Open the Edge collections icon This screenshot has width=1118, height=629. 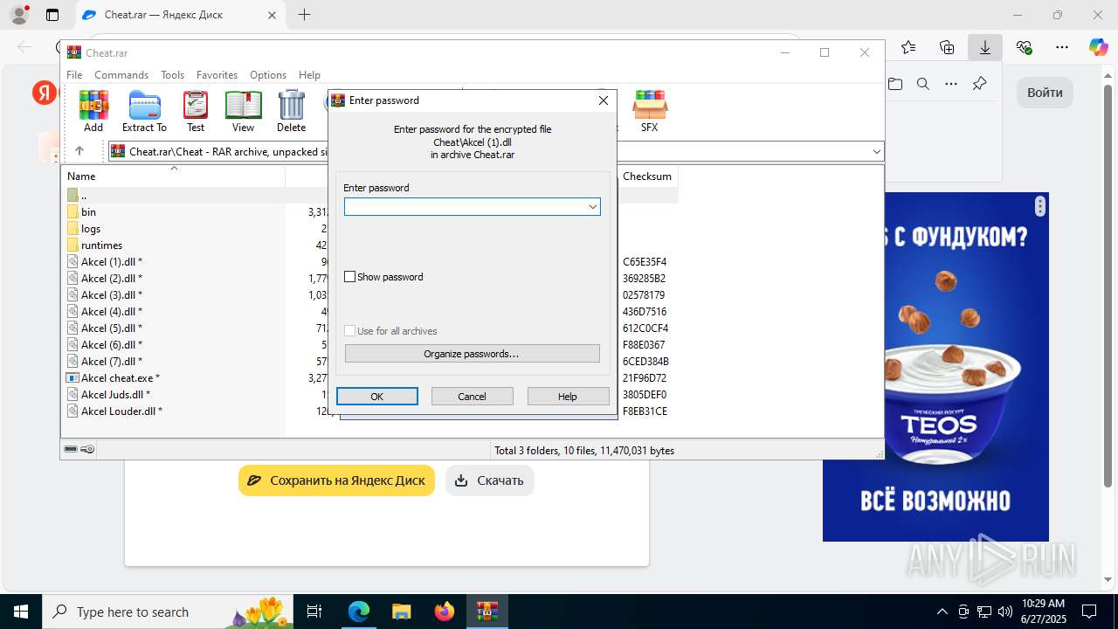pos(947,47)
